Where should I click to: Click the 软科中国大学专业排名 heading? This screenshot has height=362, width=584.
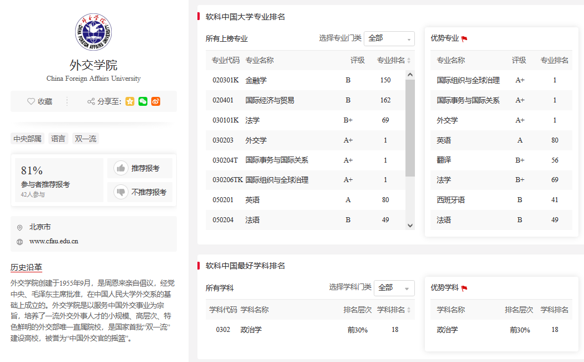coord(245,17)
